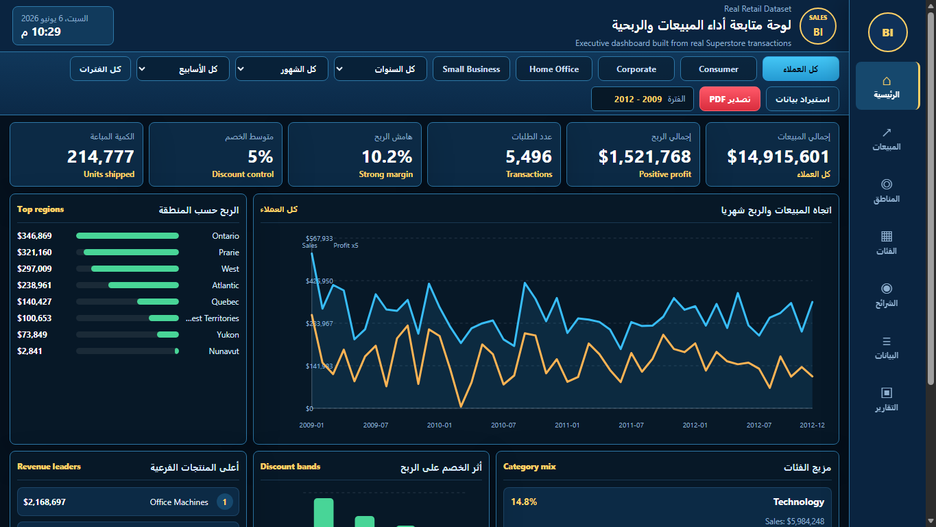The image size is (936, 527).
Task: Select the كل العملاء segment filter
Action: point(801,69)
